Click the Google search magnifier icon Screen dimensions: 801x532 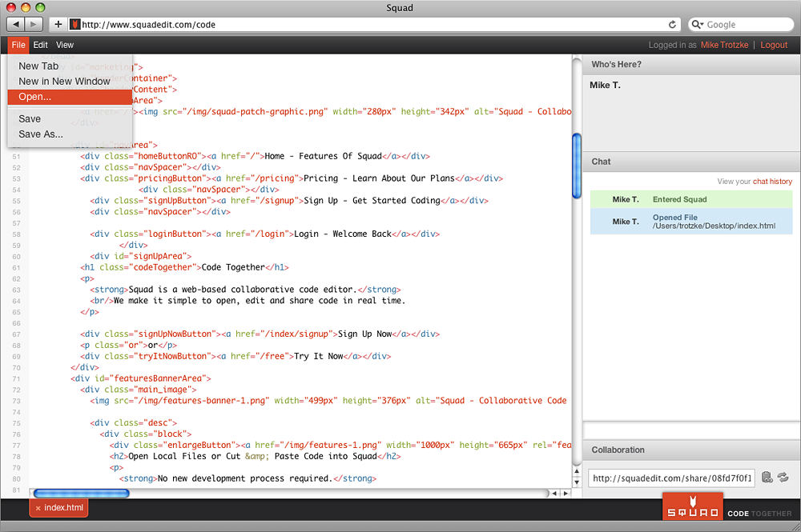coord(698,25)
